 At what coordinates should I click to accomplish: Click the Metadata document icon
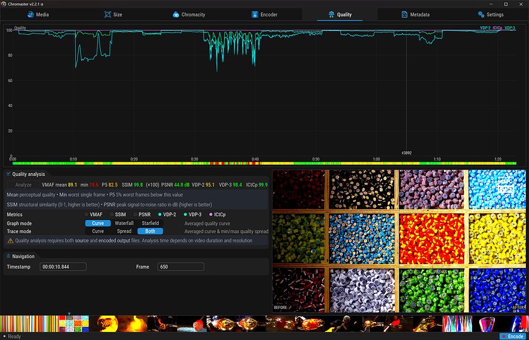click(x=405, y=14)
